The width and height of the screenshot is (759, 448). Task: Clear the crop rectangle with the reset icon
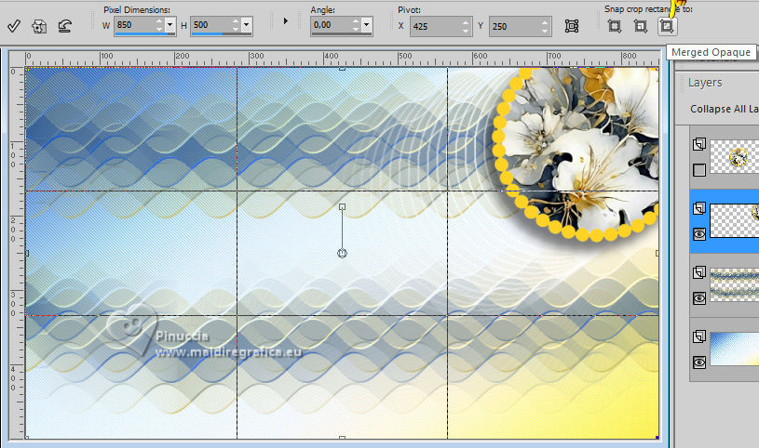(x=65, y=26)
